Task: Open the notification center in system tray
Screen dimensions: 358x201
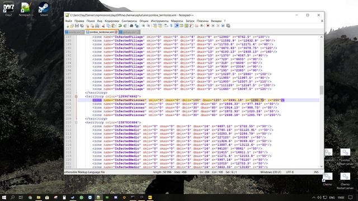Action: 351,197
